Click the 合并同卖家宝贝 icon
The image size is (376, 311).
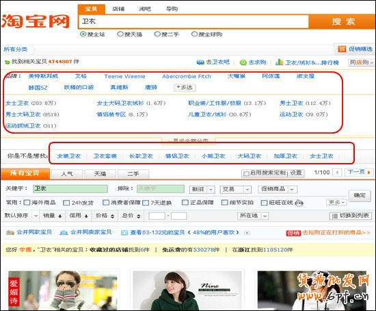click(x=64, y=232)
